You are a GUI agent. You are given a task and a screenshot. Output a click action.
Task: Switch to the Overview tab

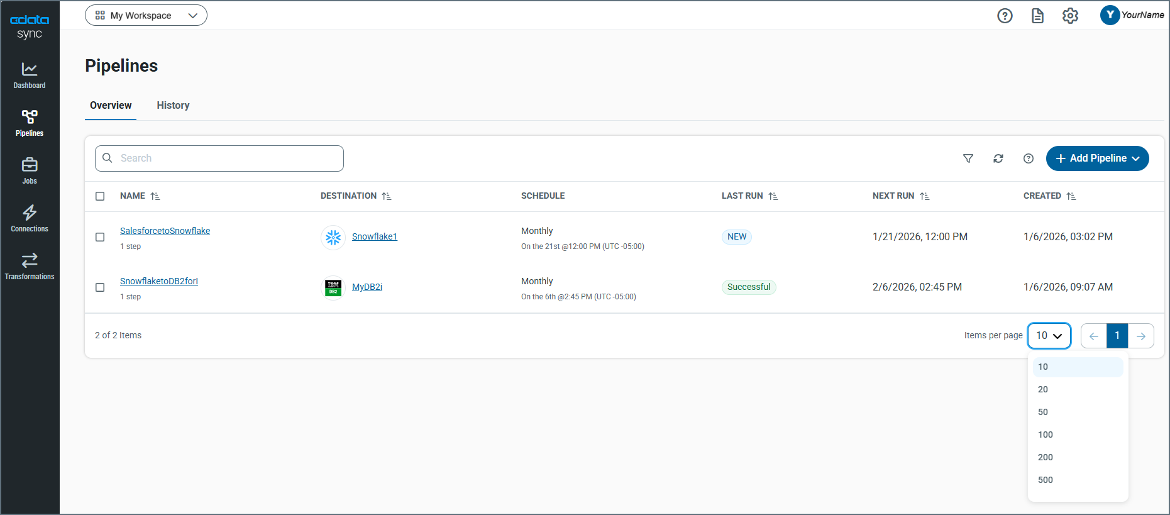[111, 106]
